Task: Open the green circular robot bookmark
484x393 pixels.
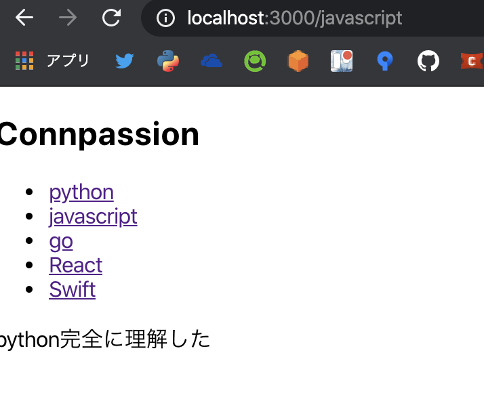Action: click(255, 61)
